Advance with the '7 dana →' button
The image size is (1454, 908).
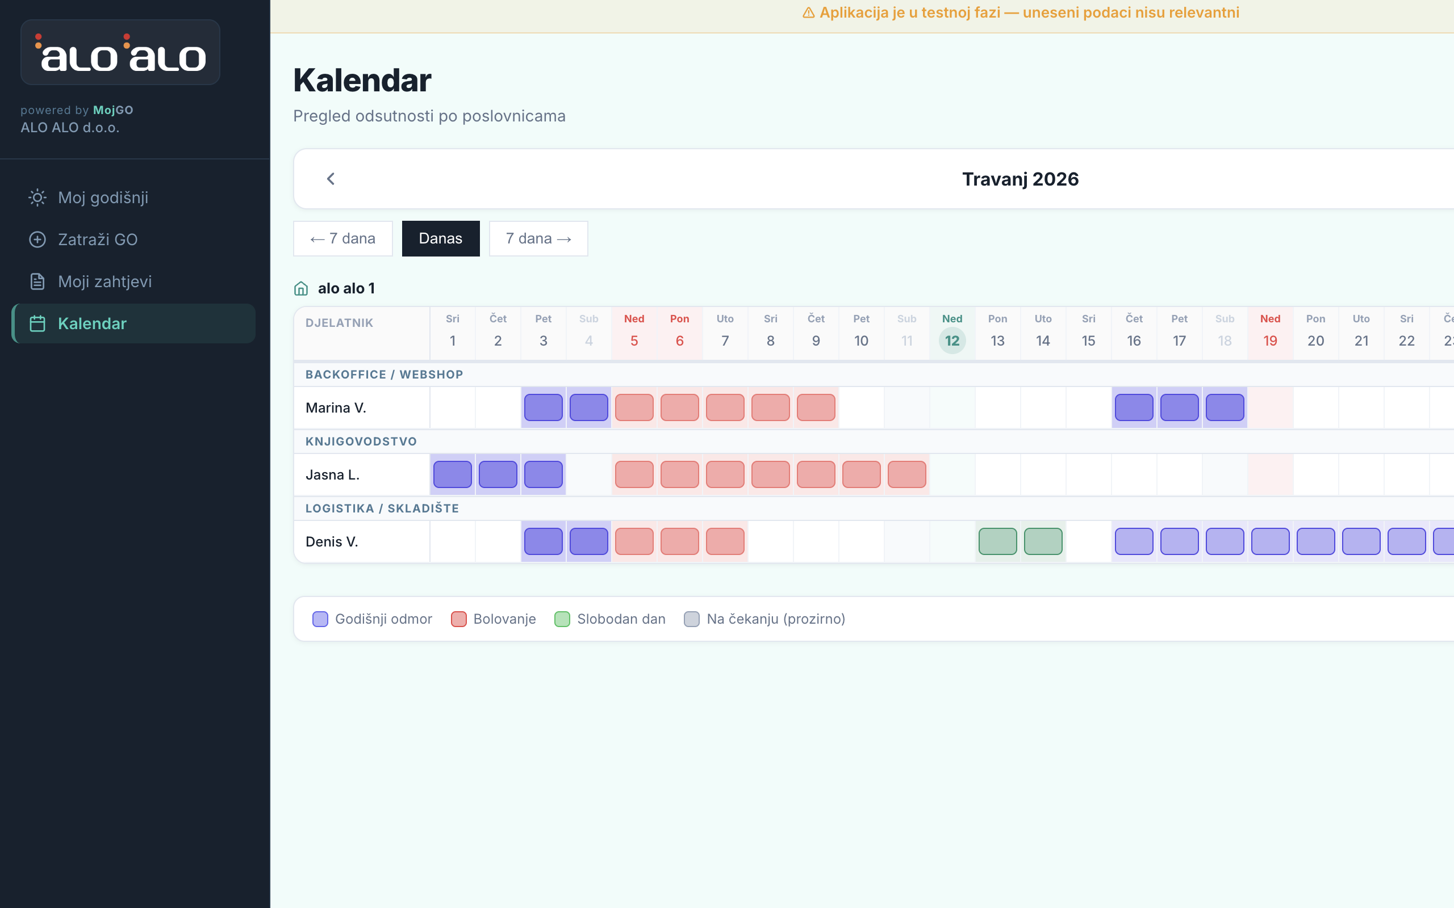(538, 238)
